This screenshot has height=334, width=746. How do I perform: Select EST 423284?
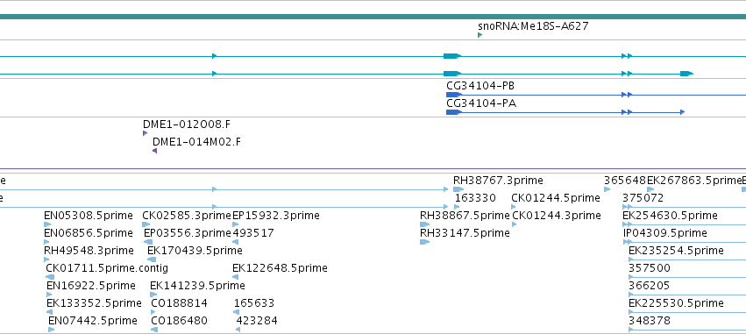pyautogui.click(x=257, y=321)
